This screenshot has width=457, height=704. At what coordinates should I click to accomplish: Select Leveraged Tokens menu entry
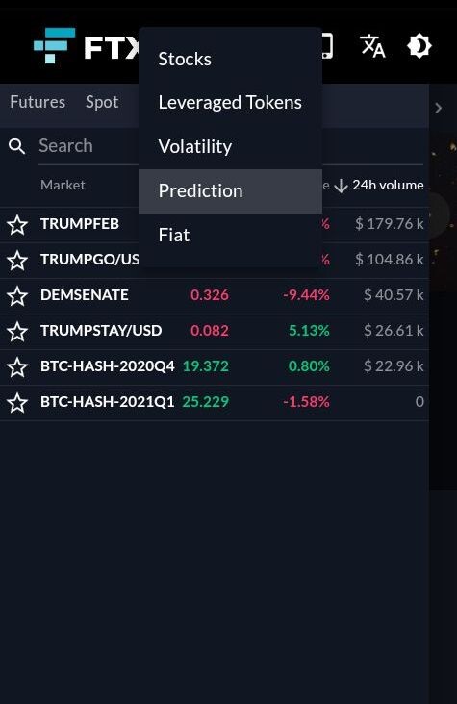pyautogui.click(x=231, y=103)
